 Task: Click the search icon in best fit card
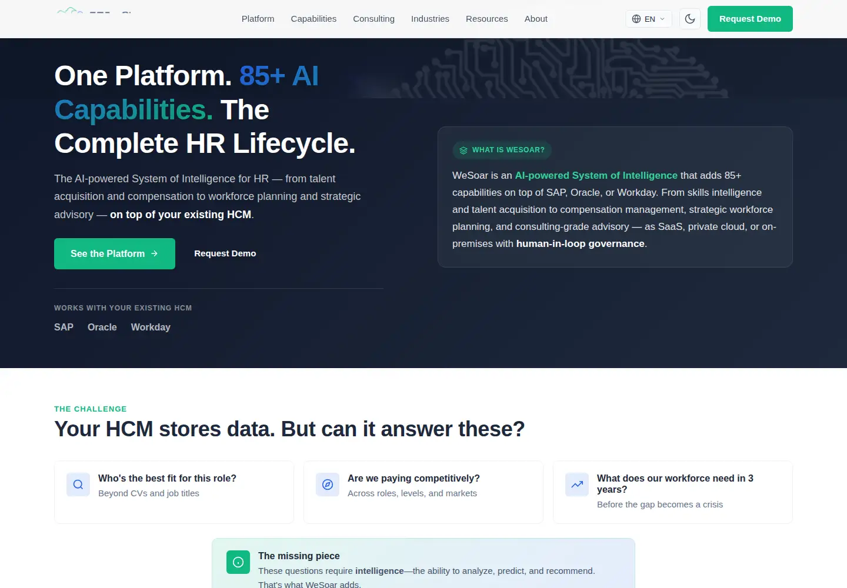(x=78, y=485)
